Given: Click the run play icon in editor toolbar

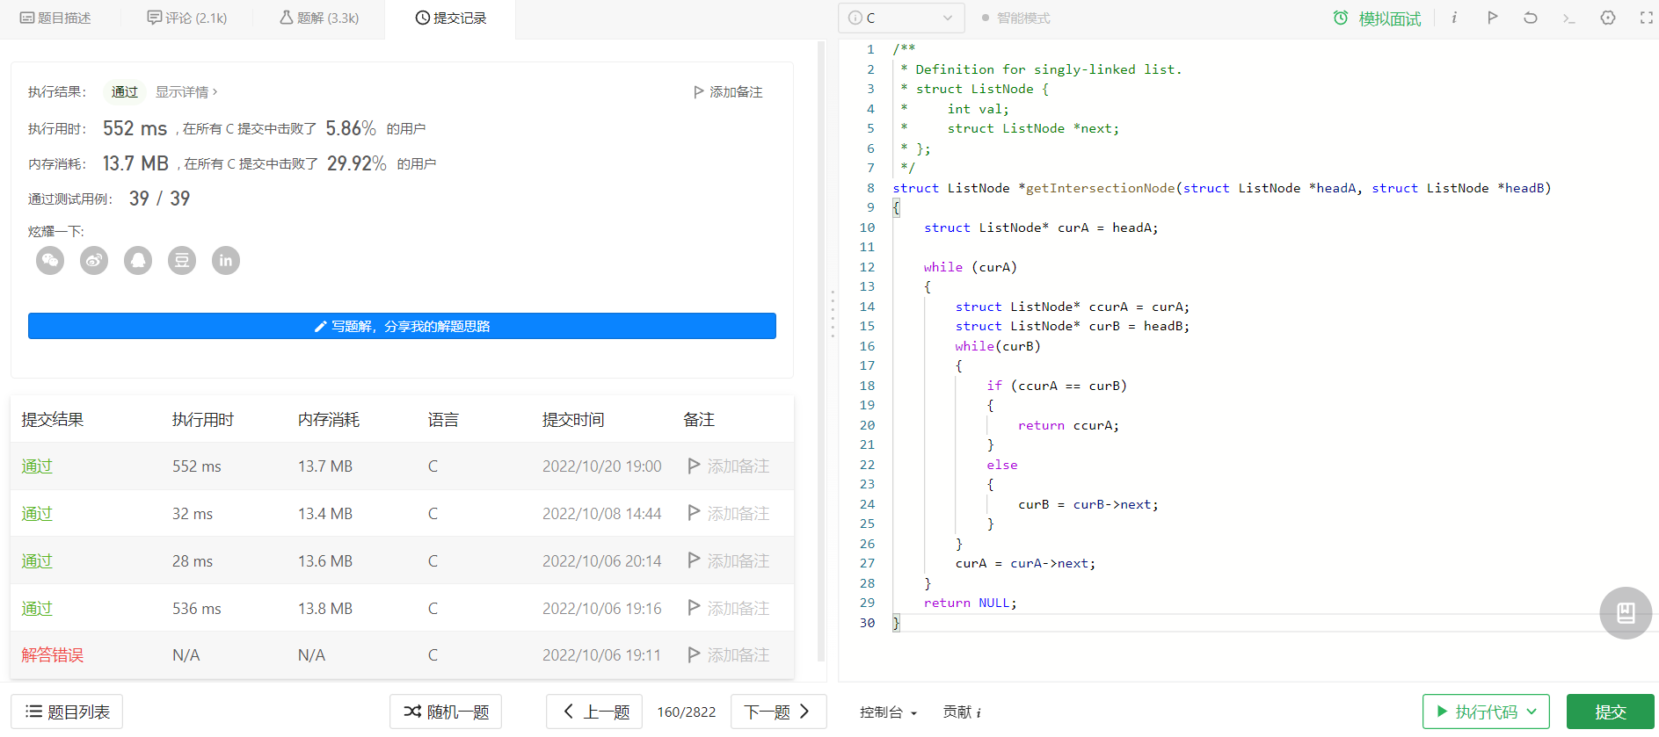Looking at the screenshot, I should (1493, 18).
